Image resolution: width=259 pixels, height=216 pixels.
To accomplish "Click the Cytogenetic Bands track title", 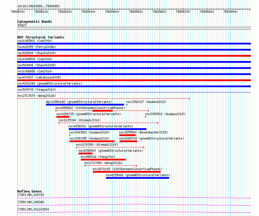I will click(x=35, y=22).
